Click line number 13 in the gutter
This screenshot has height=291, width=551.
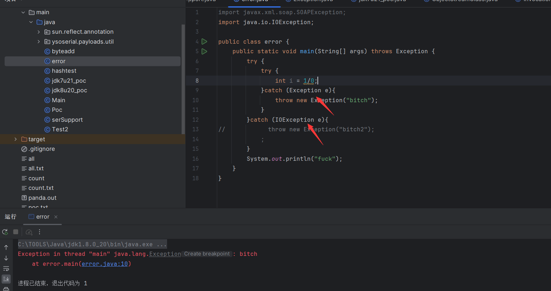(195, 130)
